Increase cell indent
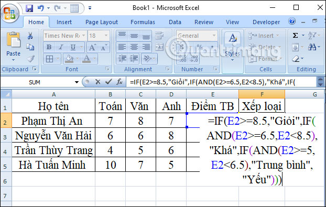326x207 pixels. click(x=134, y=59)
